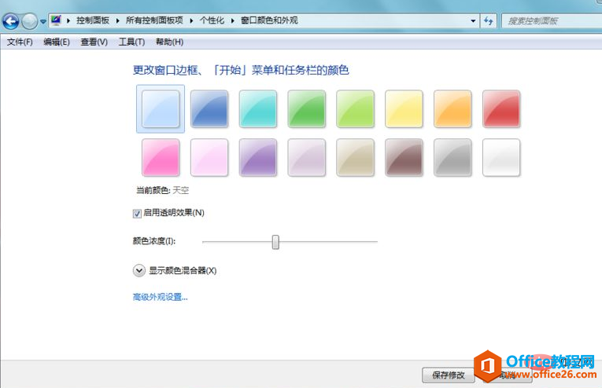Viewport: 602px width, 388px height.
Task: Expand arrow after 所有控制面板项 breadcrumb
Action: 191,20
